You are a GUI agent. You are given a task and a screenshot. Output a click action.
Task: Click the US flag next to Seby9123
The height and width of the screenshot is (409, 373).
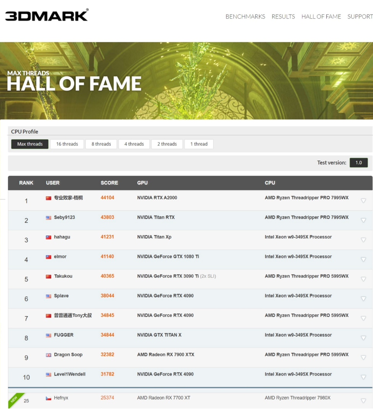(x=49, y=218)
